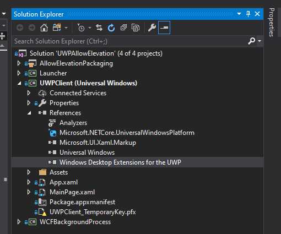
Task: Expand the Launcher project
Action: [19, 73]
